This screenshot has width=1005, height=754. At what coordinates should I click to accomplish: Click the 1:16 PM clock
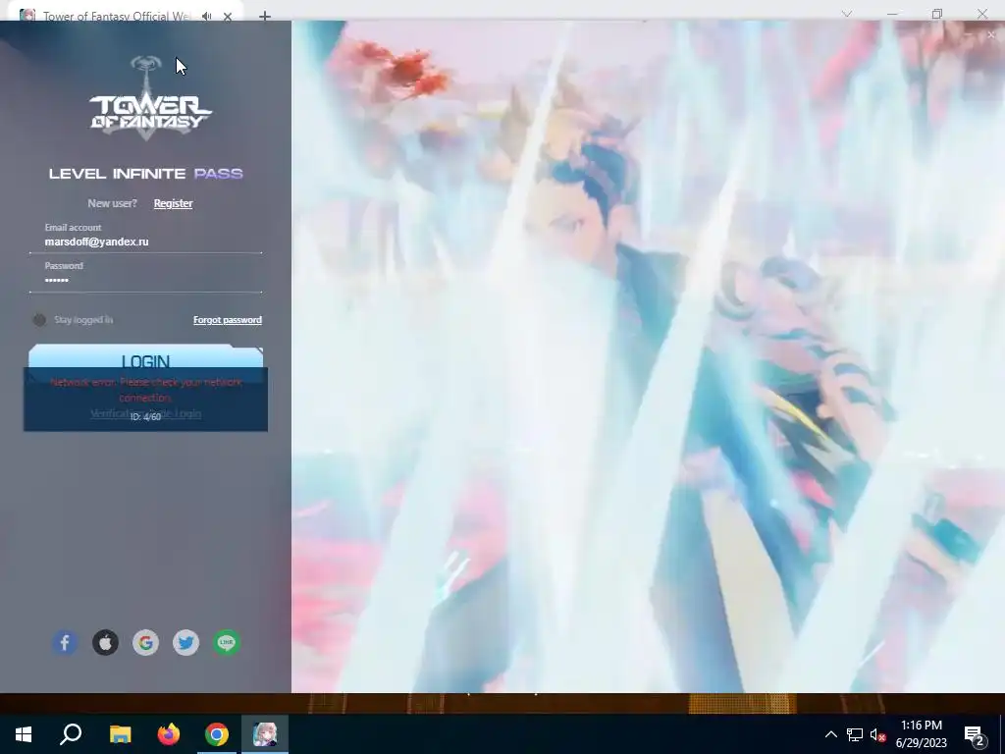click(x=921, y=726)
